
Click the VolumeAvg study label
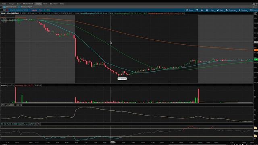pos(21,85)
